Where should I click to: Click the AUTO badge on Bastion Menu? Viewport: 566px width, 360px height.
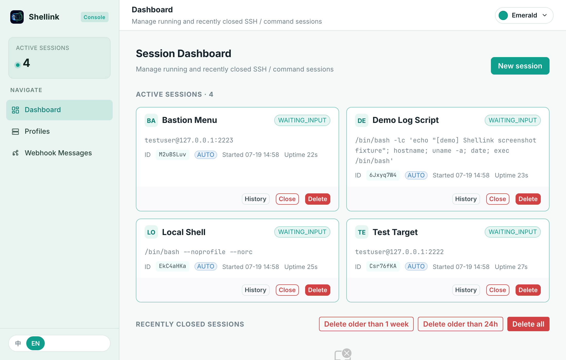coord(206,155)
